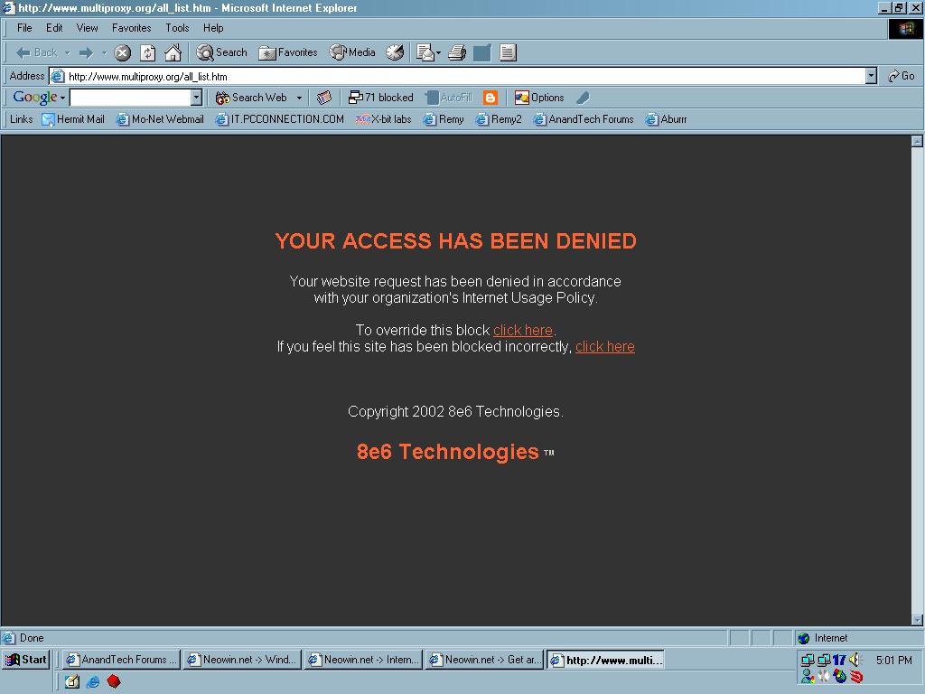Open the Google toolbar logo menu

[39, 98]
